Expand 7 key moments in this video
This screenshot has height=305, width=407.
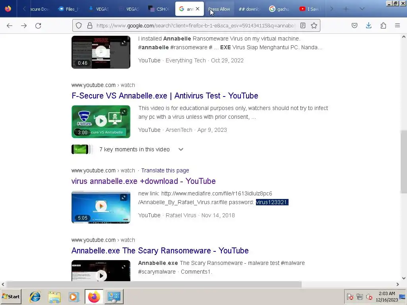tap(181, 149)
